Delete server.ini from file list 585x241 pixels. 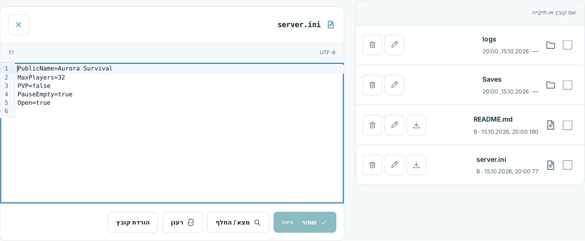(372, 165)
